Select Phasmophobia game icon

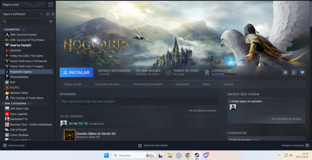coord(7,77)
